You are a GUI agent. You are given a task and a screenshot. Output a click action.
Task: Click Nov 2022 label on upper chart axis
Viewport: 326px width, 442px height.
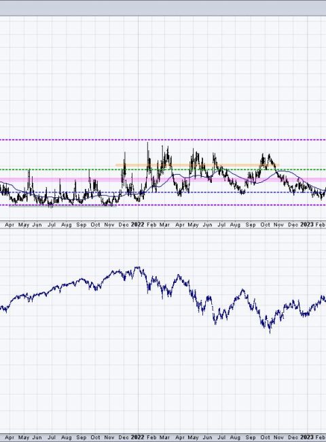tap(278, 224)
